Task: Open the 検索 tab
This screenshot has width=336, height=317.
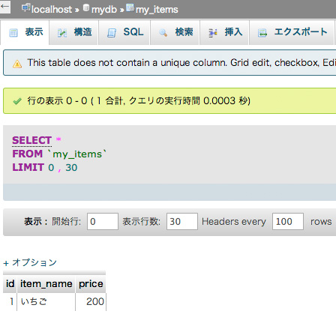Action: pos(175,32)
